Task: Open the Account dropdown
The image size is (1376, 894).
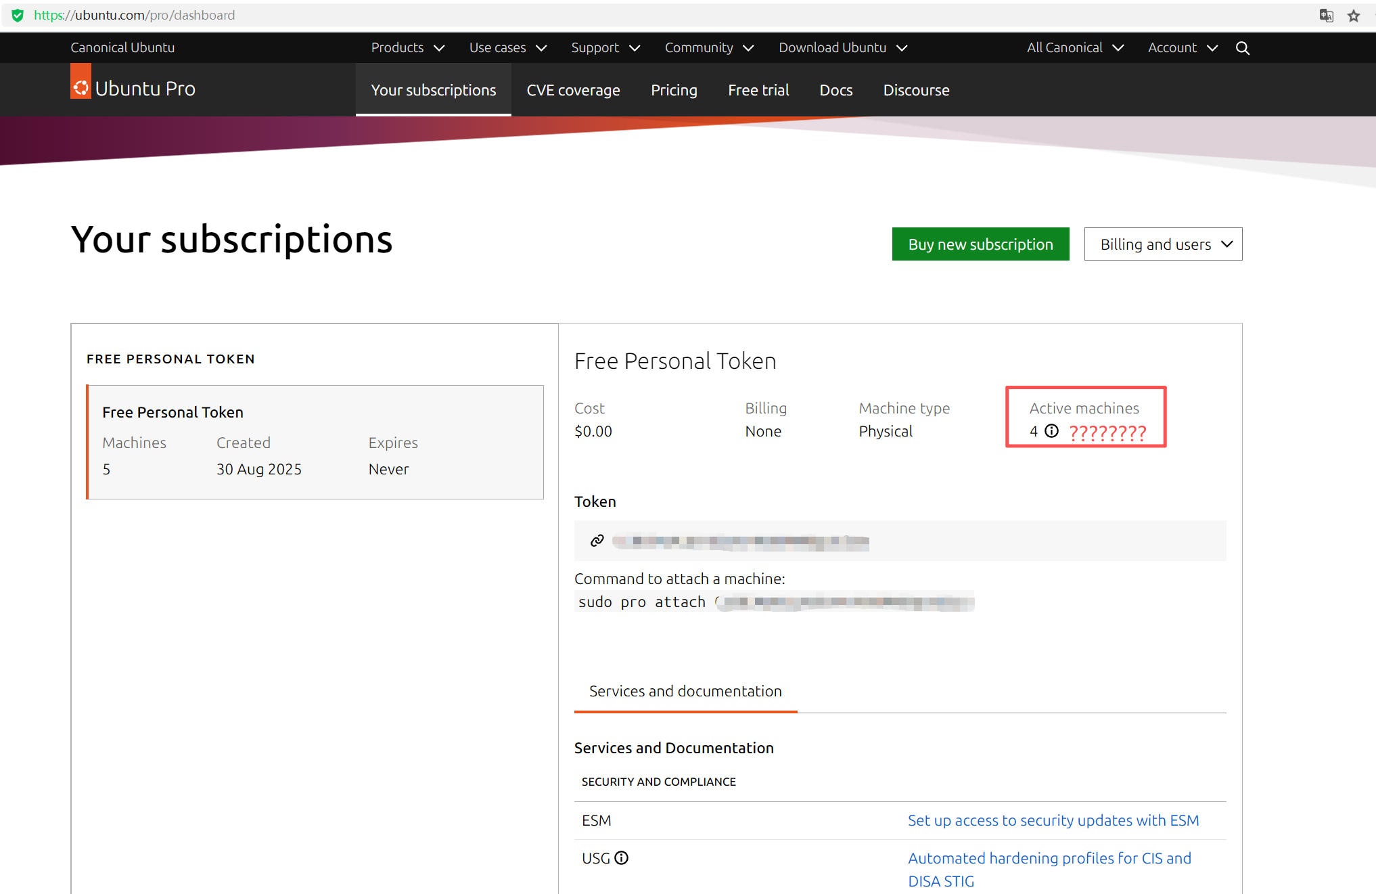Action: pyautogui.click(x=1183, y=48)
